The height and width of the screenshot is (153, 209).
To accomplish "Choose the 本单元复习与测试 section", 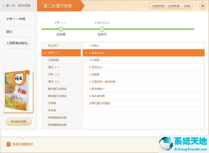I will [x=143, y=103].
